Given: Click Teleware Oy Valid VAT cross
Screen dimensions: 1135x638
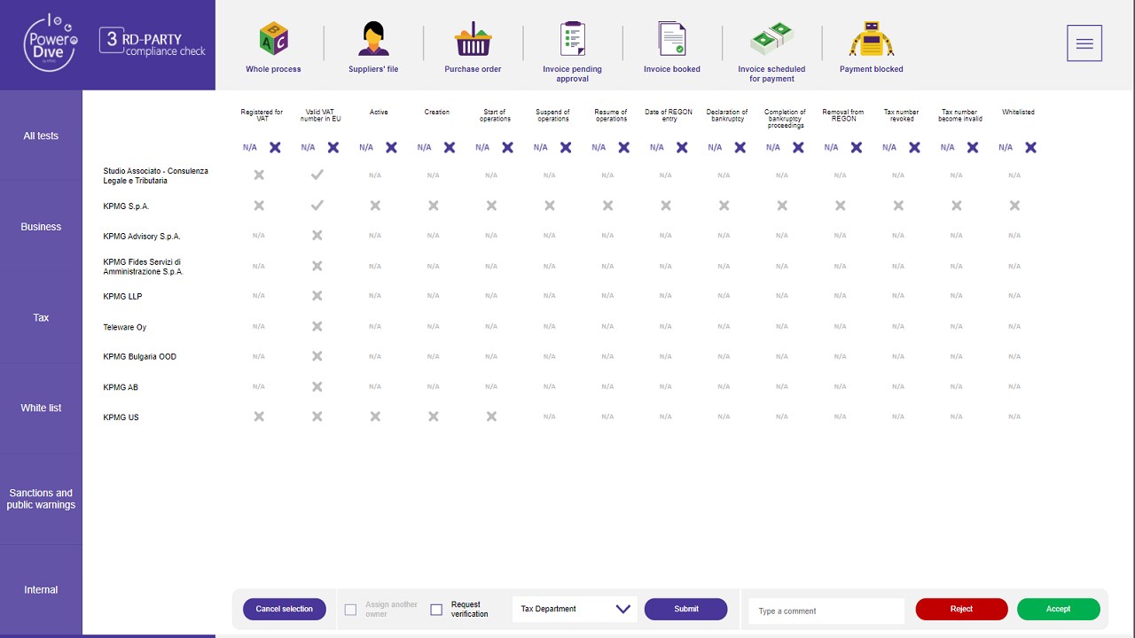Looking at the screenshot, I should [x=317, y=326].
